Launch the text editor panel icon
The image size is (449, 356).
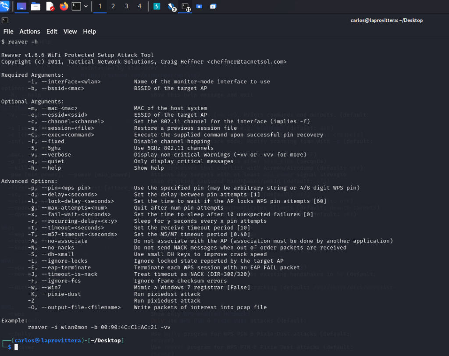point(50,6)
